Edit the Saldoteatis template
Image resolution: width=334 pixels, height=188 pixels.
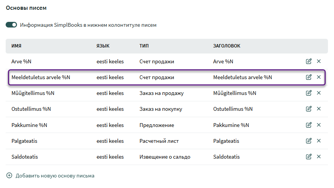click(309, 157)
